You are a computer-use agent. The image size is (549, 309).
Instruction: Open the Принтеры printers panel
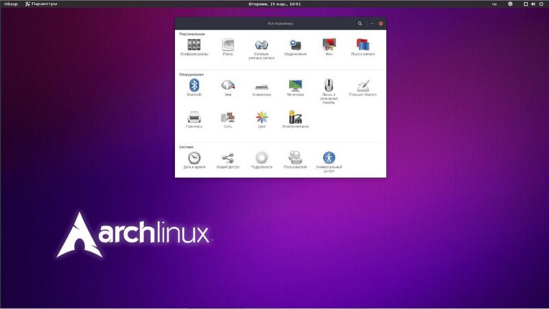(x=194, y=119)
